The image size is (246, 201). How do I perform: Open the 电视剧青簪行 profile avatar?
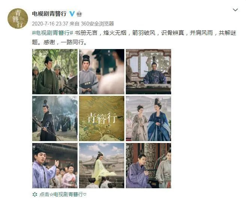tap(18, 18)
